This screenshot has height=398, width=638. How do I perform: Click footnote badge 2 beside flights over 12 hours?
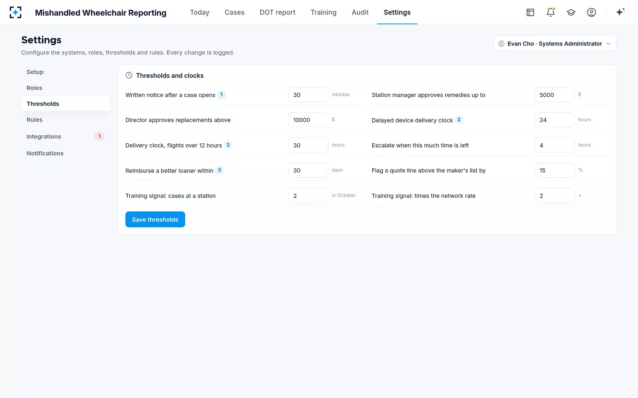tap(228, 145)
